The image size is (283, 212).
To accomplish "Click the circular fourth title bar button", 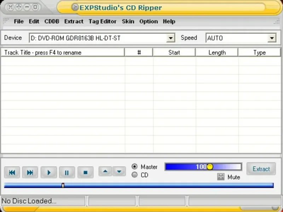I will click(35, 7).
